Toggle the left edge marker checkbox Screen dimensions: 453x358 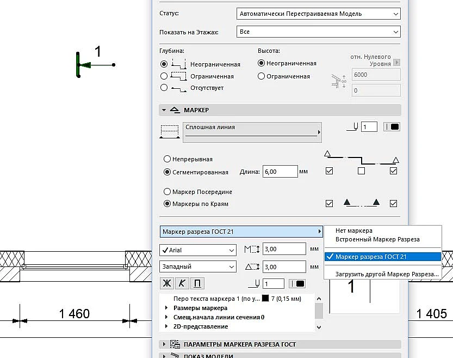coord(329,203)
